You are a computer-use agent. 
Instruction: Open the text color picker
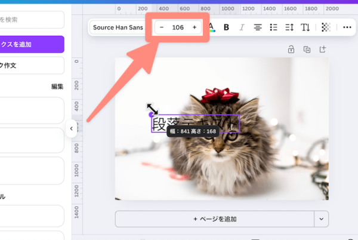(211, 27)
